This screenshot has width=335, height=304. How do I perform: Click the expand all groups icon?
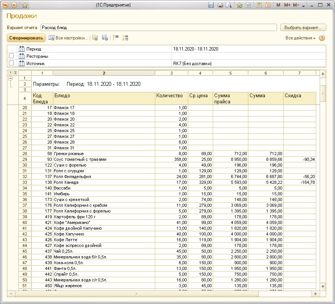125,38
